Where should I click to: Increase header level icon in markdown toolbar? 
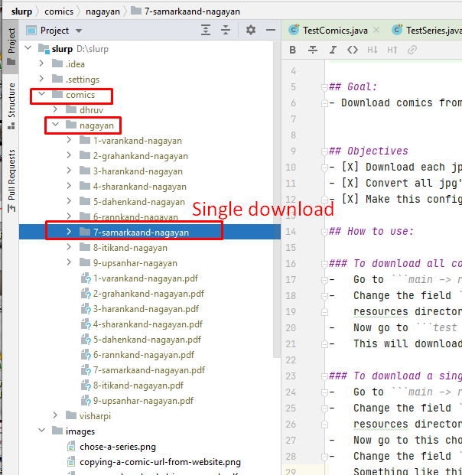tap(392, 50)
